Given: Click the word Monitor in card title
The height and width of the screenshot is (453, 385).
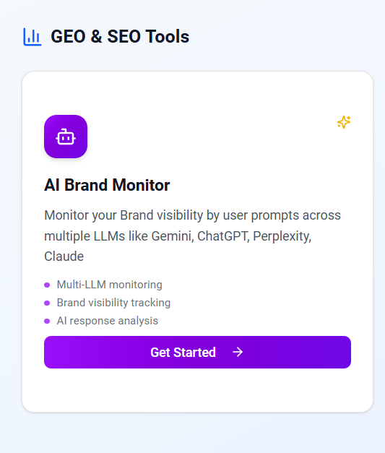Looking at the screenshot, I should (141, 185).
